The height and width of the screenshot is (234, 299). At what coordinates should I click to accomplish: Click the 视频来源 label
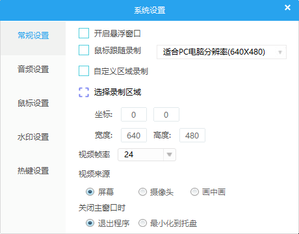click(94, 174)
